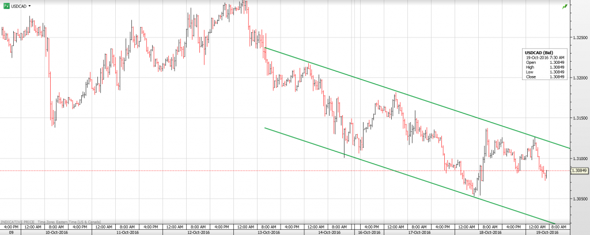Image resolution: width=590 pixels, height=235 pixels.
Task: Select the upper green channel trendline
Action: 403,95
